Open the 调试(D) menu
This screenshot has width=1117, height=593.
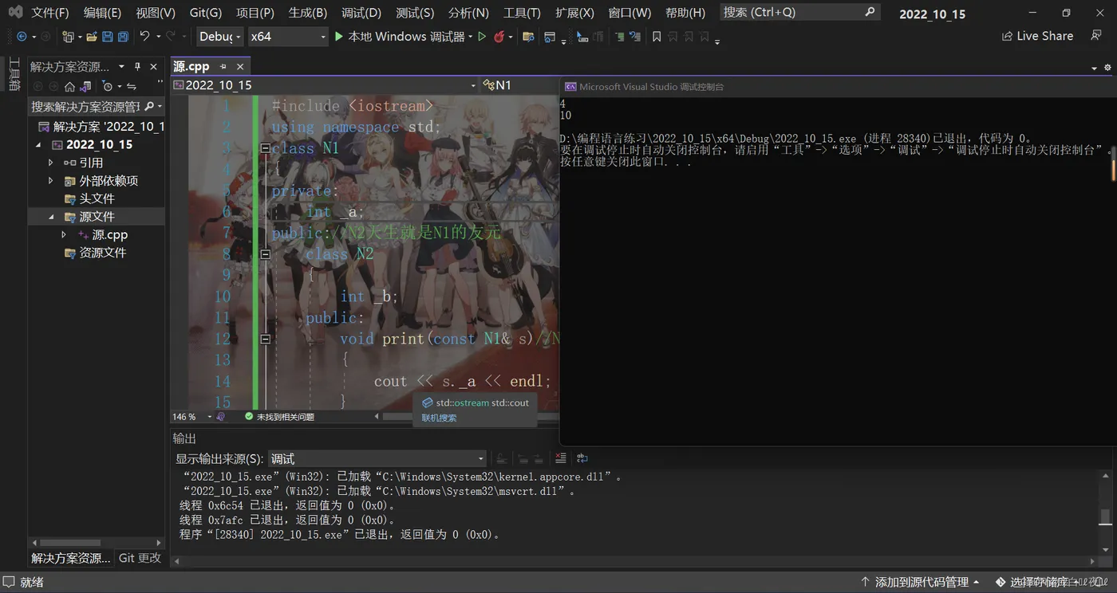tap(361, 13)
